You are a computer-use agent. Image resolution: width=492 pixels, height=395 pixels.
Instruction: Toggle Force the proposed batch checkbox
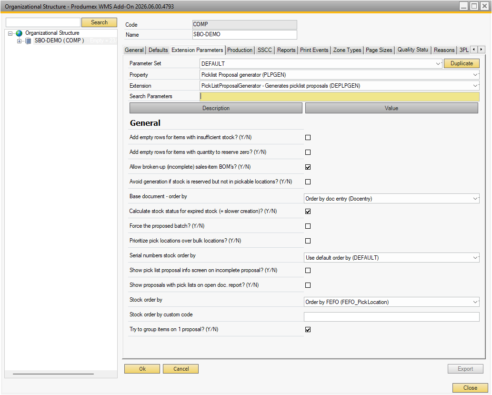[308, 226]
